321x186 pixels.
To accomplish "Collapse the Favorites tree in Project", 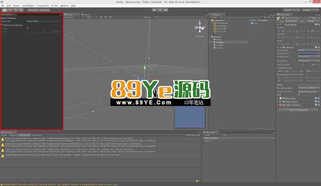I will 210,20.
